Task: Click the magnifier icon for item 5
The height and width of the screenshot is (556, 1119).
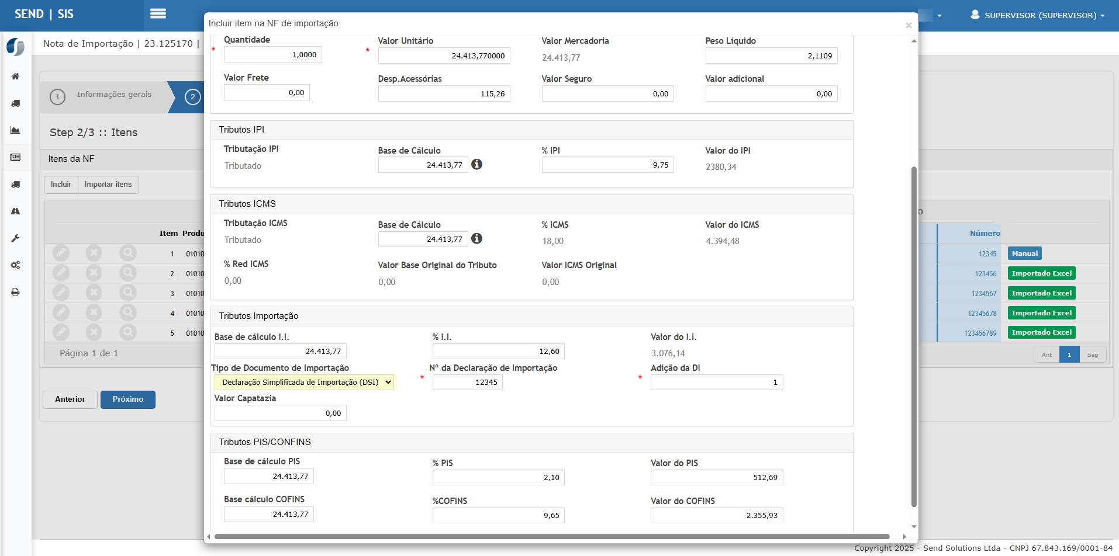Action: pyautogui.click(x=127, y=332)
